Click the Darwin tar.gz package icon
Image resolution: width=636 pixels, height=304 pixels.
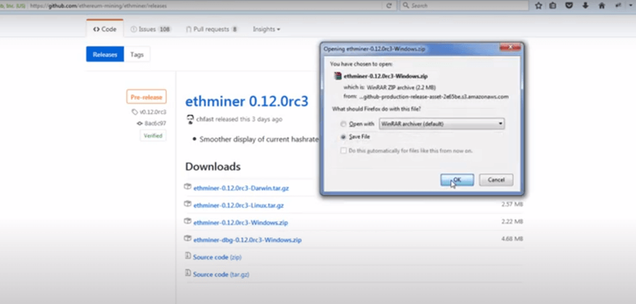[187, 187]
